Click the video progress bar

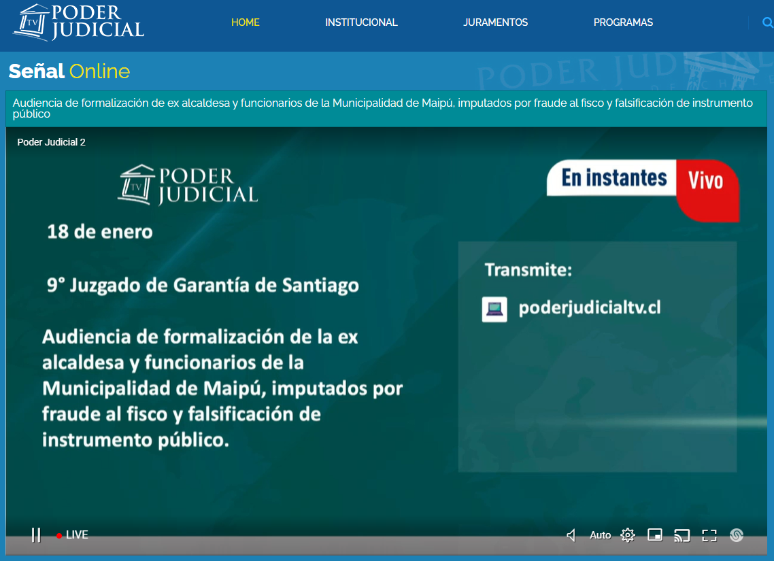pyautogui.click(x=386, y=547)
